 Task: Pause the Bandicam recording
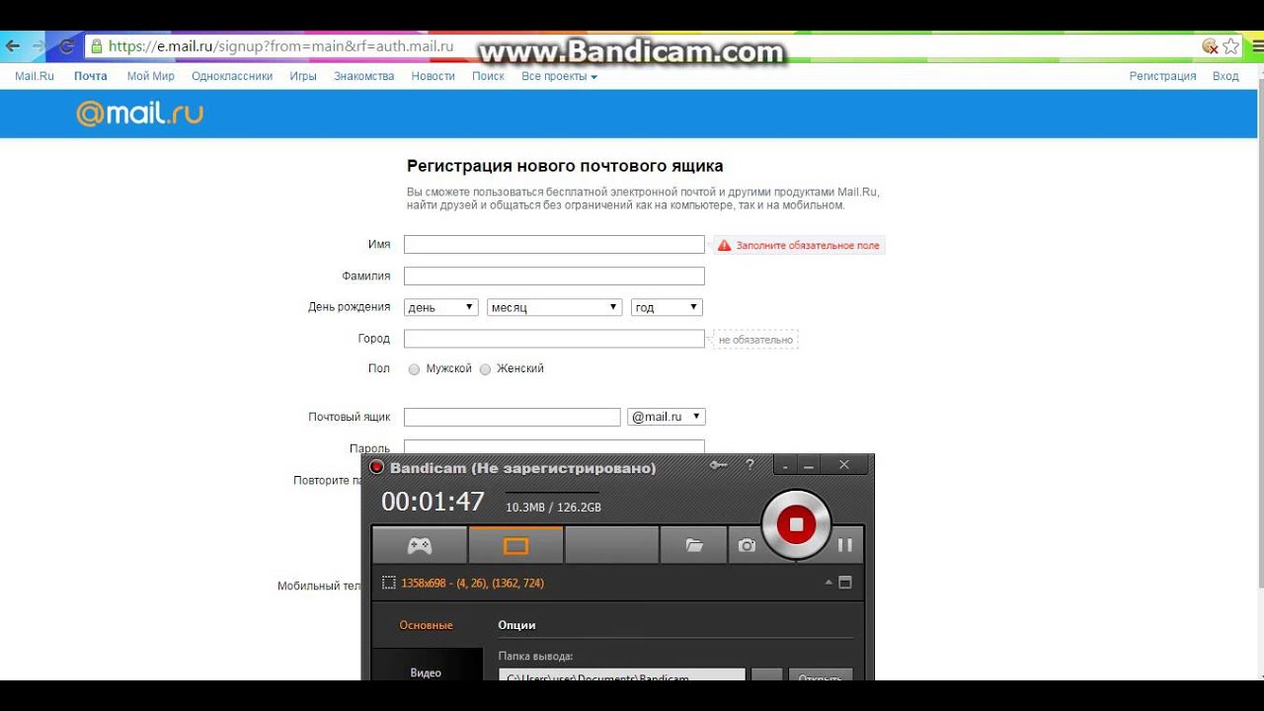tap(845, 545)
